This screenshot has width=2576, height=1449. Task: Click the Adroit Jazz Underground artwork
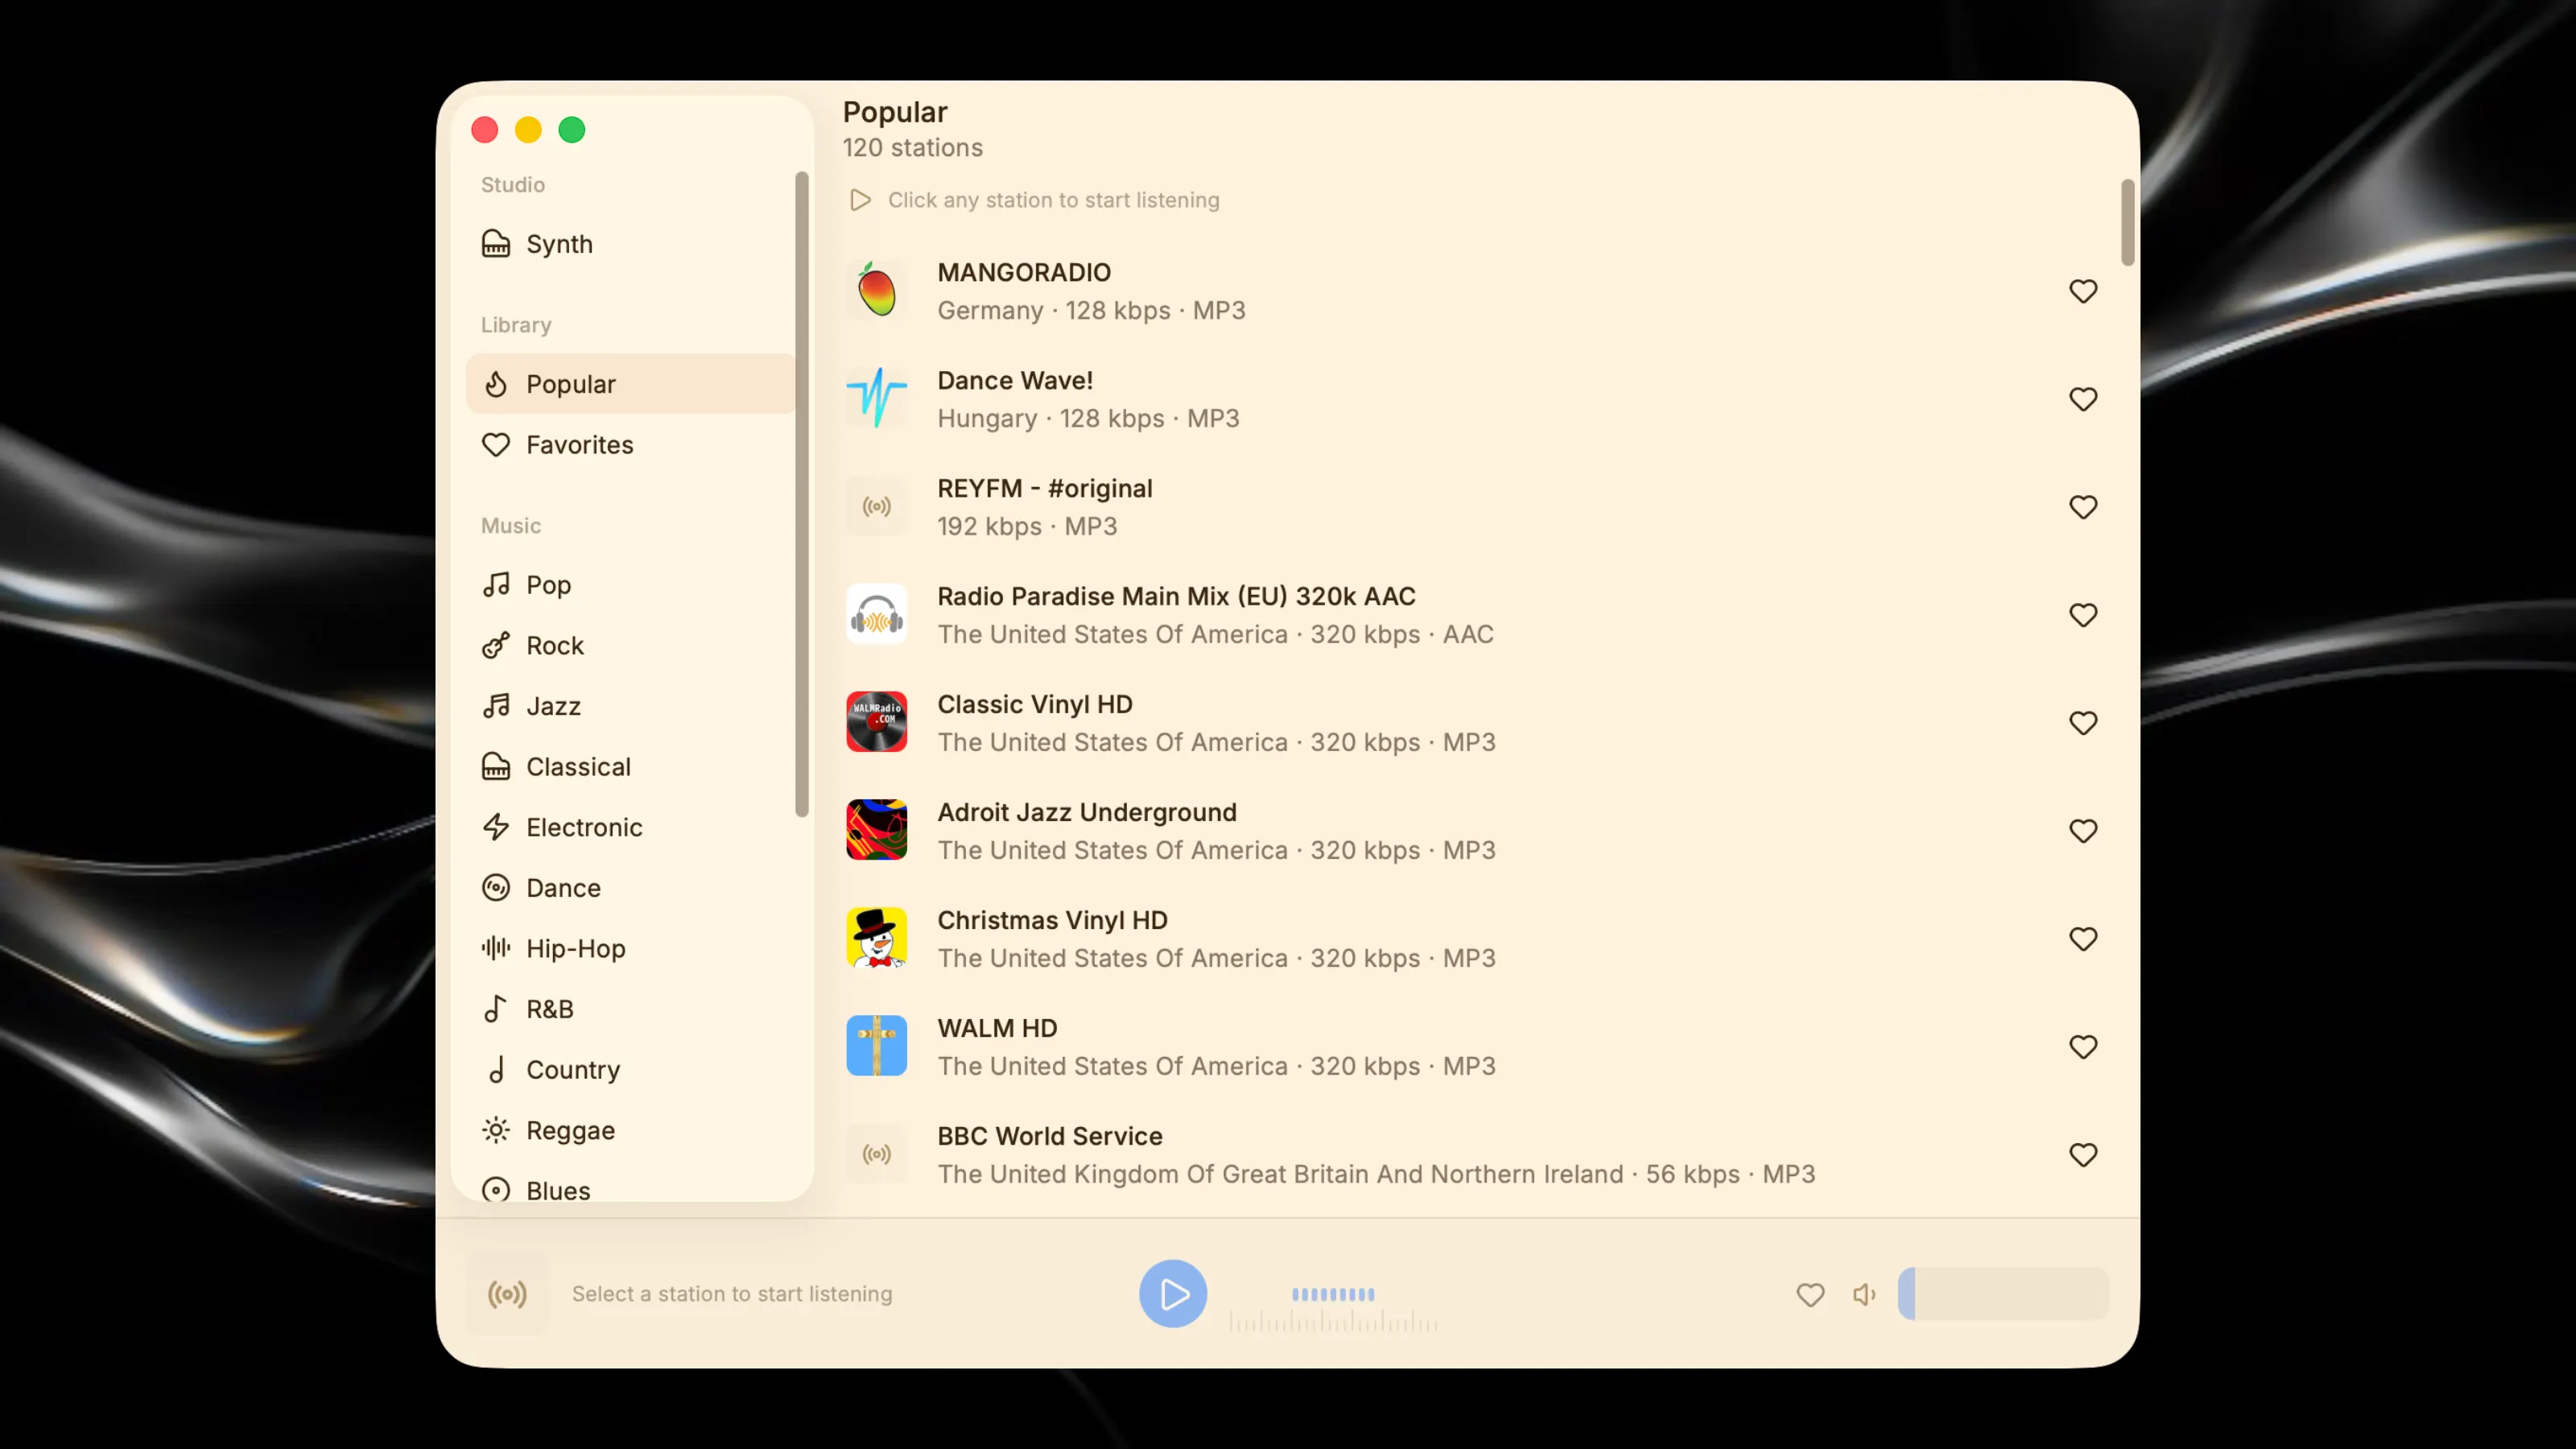coord(877,831)
